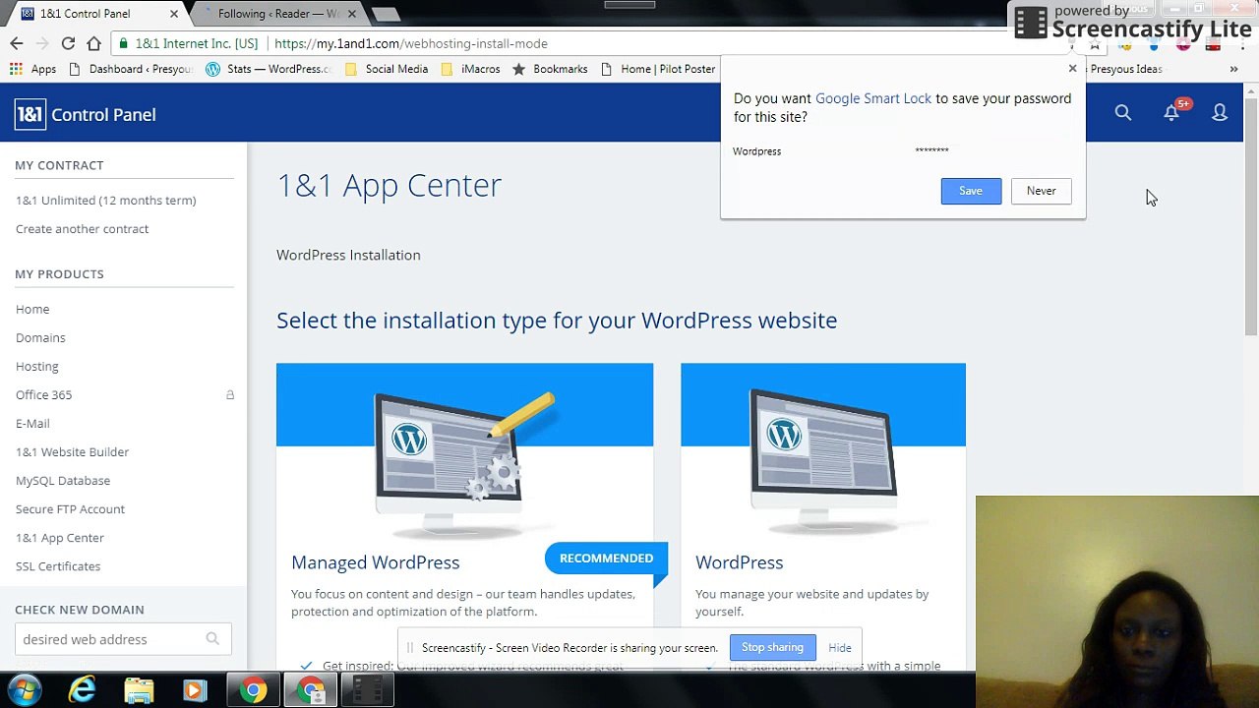Open MySQL Database in the sidebar
Image resolution: width=1259 pixels, height=708 pixels.
point(63,481)
